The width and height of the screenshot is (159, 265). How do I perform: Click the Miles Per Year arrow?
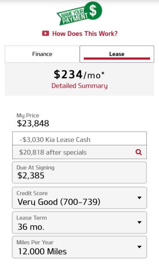click(139, 247)
